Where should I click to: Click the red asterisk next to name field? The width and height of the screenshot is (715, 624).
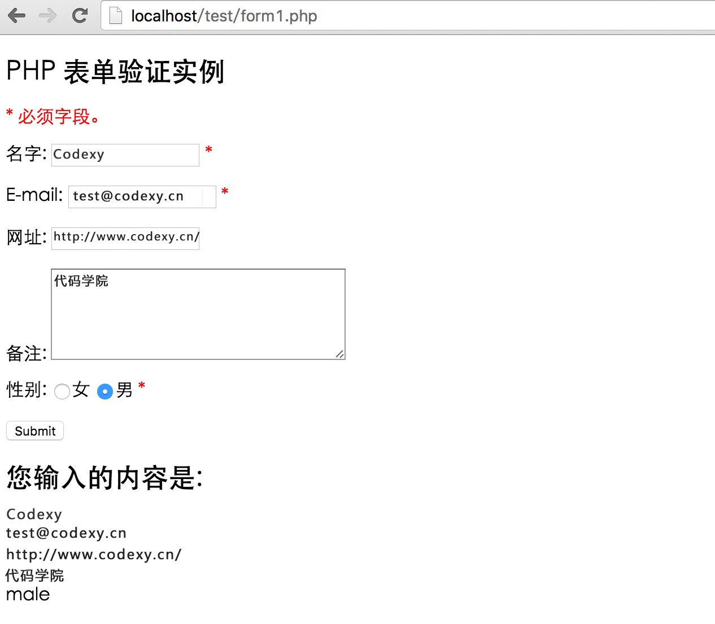pos(209,150)
